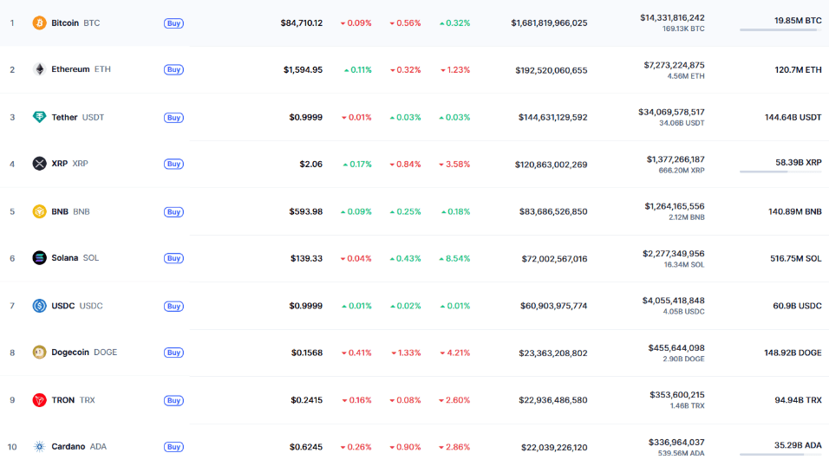The width and height of the screenshot is (829, 466).
Task: Click USDC supply 60.9B USDC
Action: click(x=797, y=306)
